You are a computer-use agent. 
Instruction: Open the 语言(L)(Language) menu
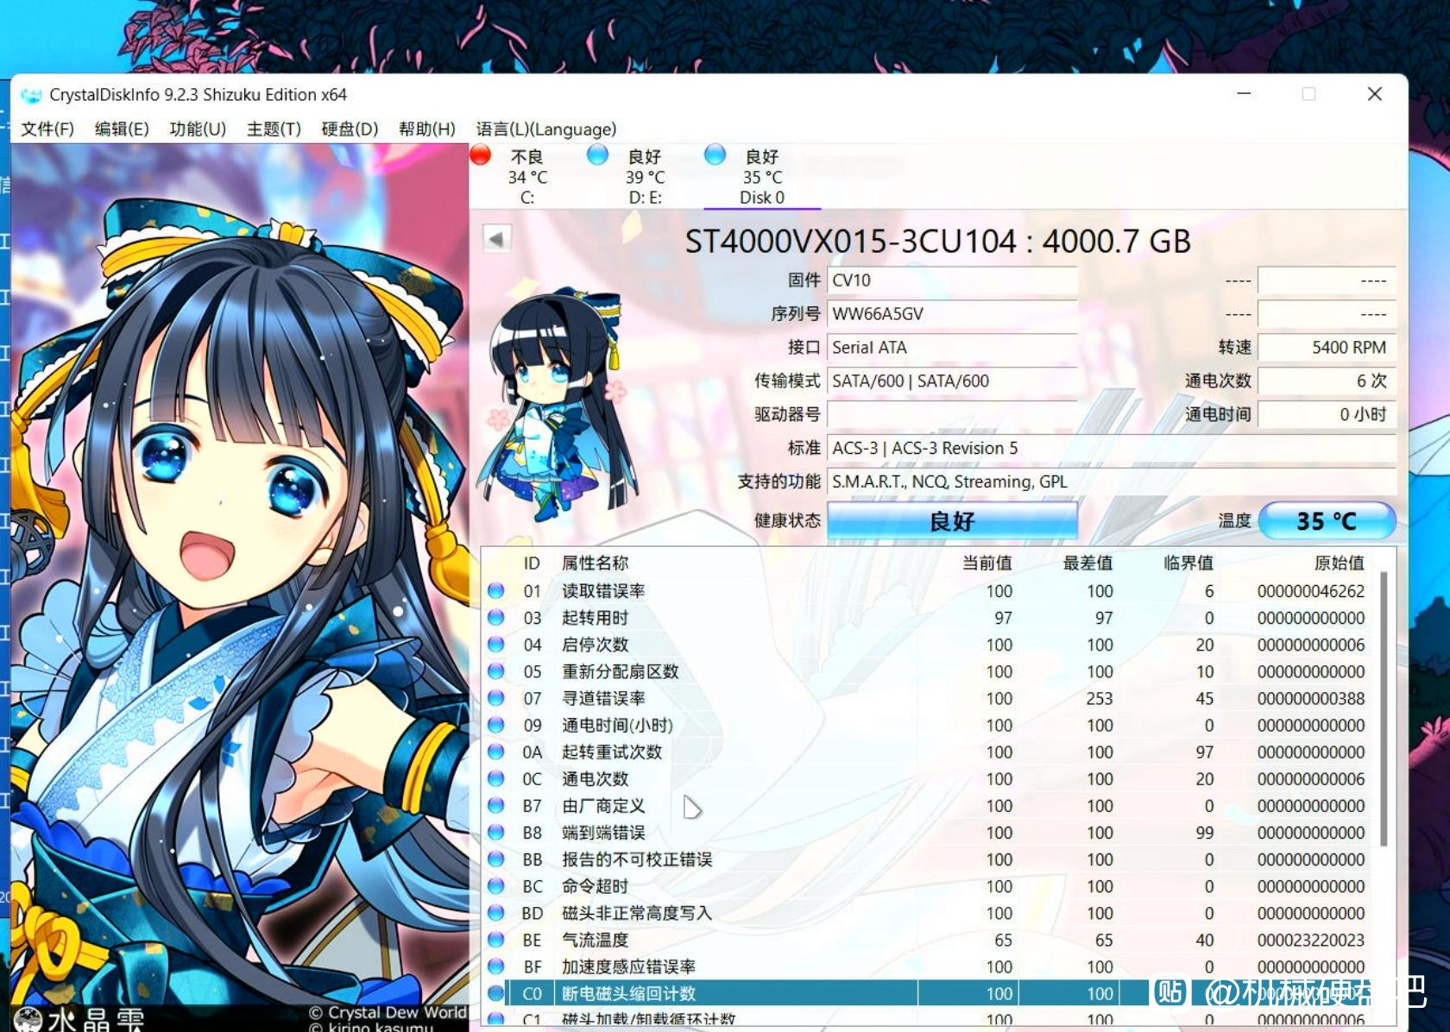pos(546,129)
